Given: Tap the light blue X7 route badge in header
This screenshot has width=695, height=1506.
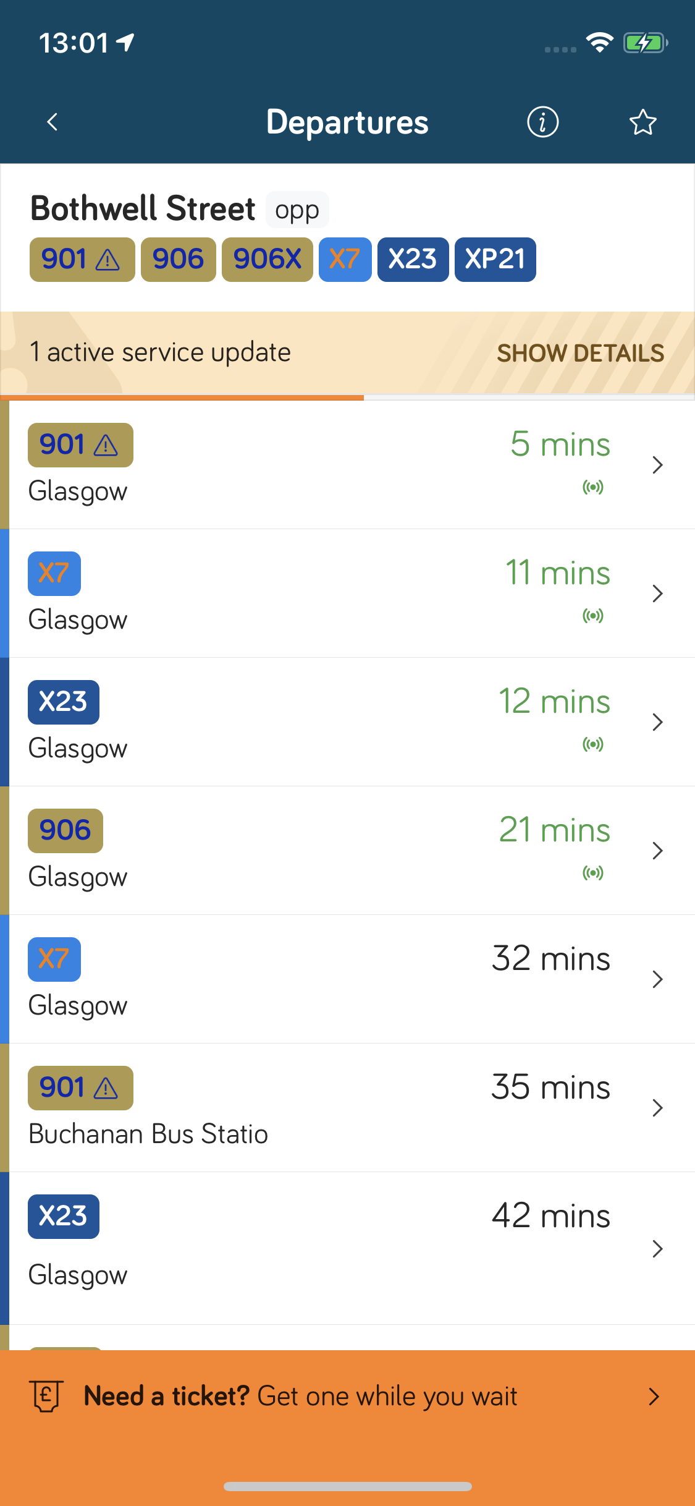Looking at the screenshot, I should [x=345, y=260].
